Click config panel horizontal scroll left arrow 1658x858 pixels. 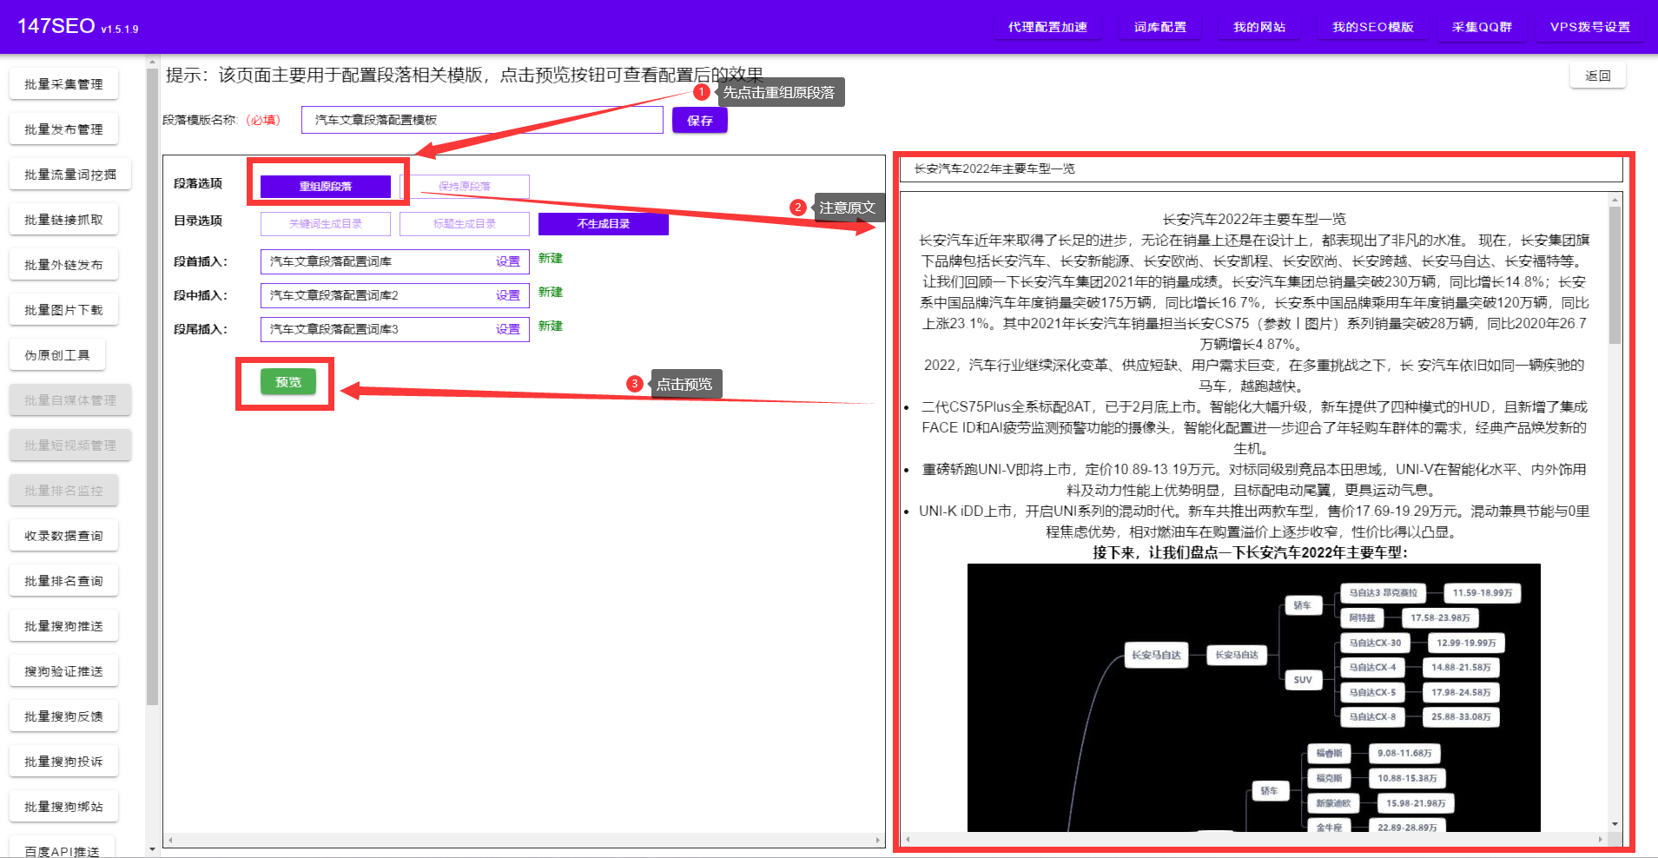171,841
